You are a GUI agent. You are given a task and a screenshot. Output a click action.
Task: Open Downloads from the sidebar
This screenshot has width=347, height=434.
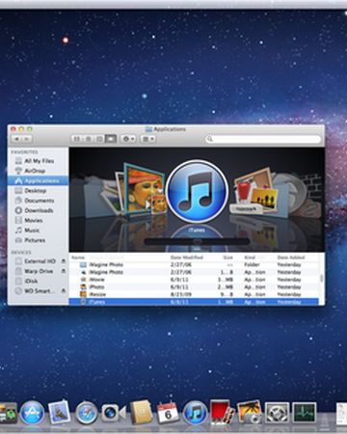click(38, 210)
